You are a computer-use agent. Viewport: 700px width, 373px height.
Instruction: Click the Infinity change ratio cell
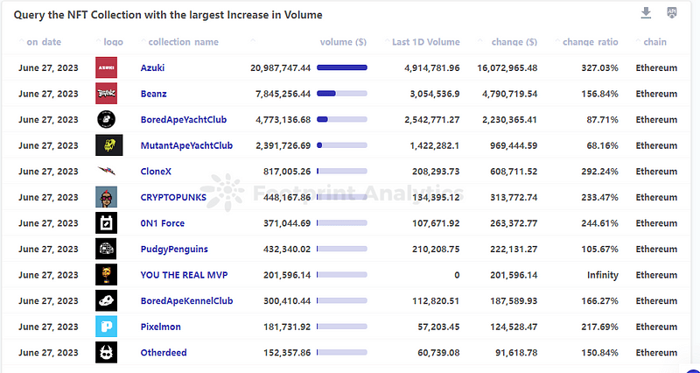click(603, 275)
